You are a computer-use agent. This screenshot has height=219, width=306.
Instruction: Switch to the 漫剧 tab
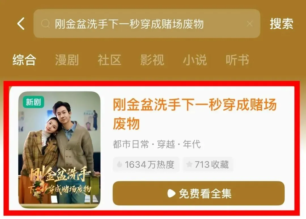[67, 60]
